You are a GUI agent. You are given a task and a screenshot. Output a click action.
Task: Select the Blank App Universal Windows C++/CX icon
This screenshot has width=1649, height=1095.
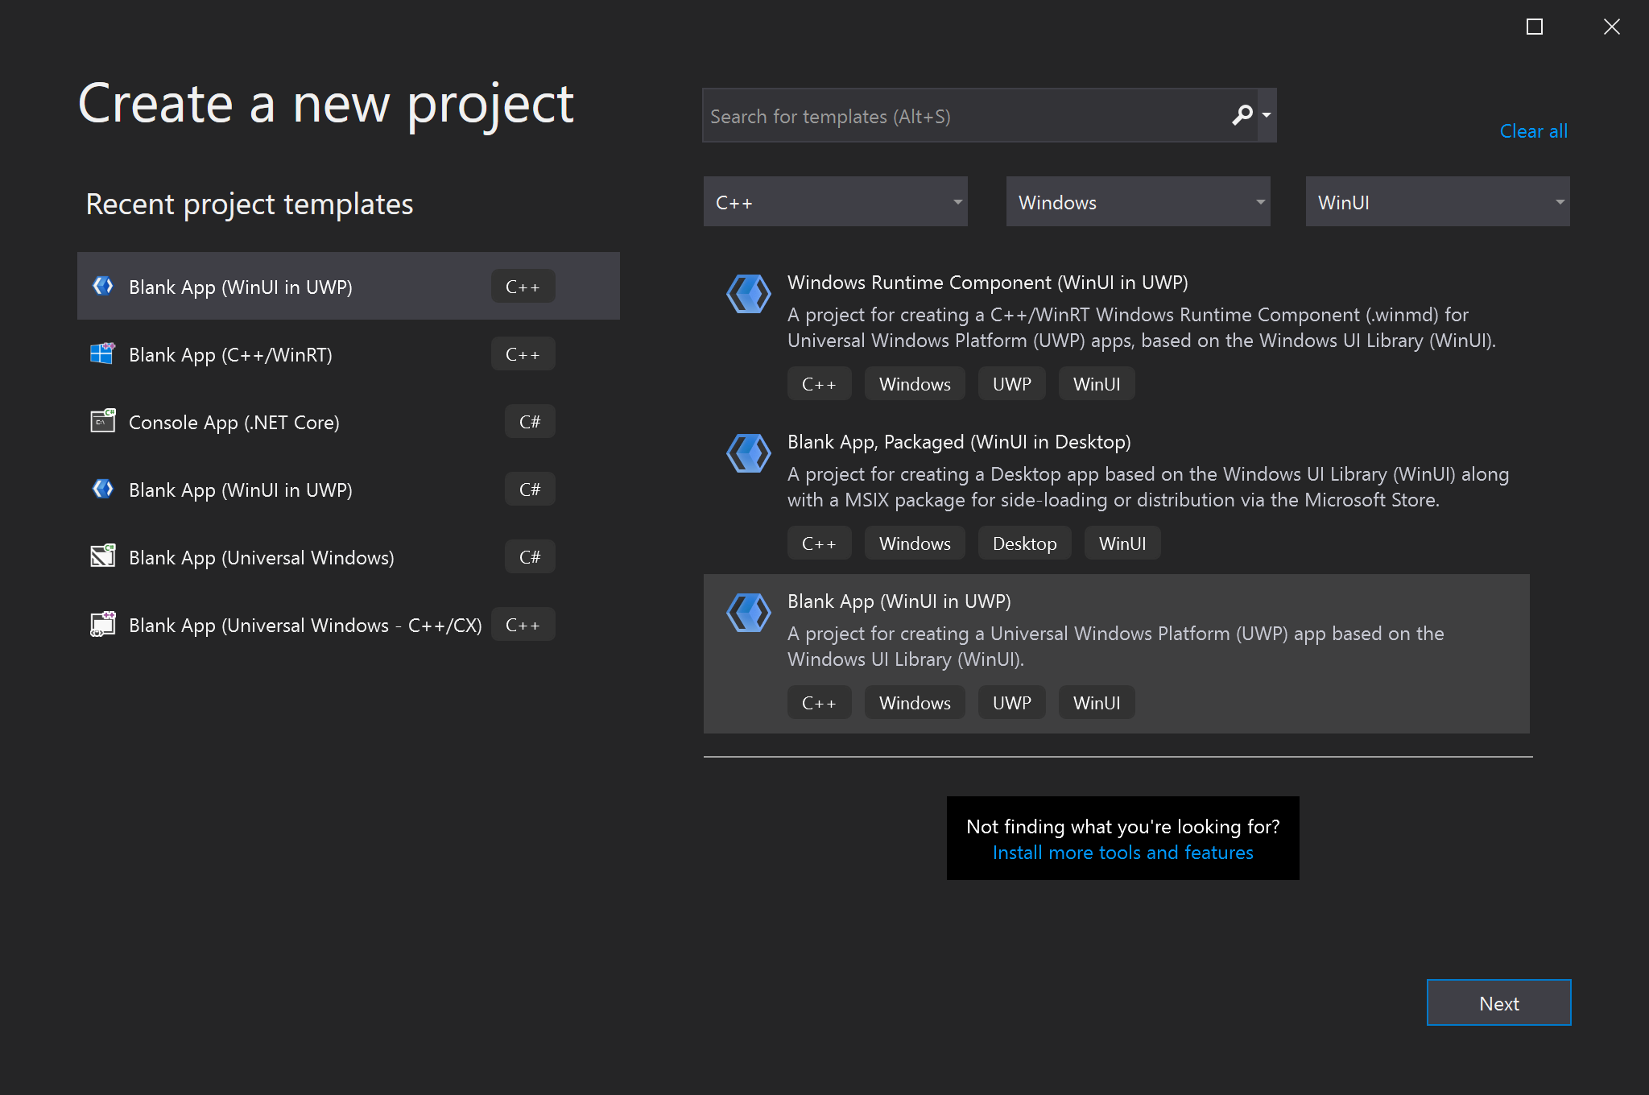coord(102,623)
